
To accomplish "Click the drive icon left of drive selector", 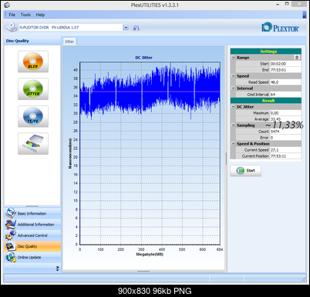I will (x=12, y=27).
